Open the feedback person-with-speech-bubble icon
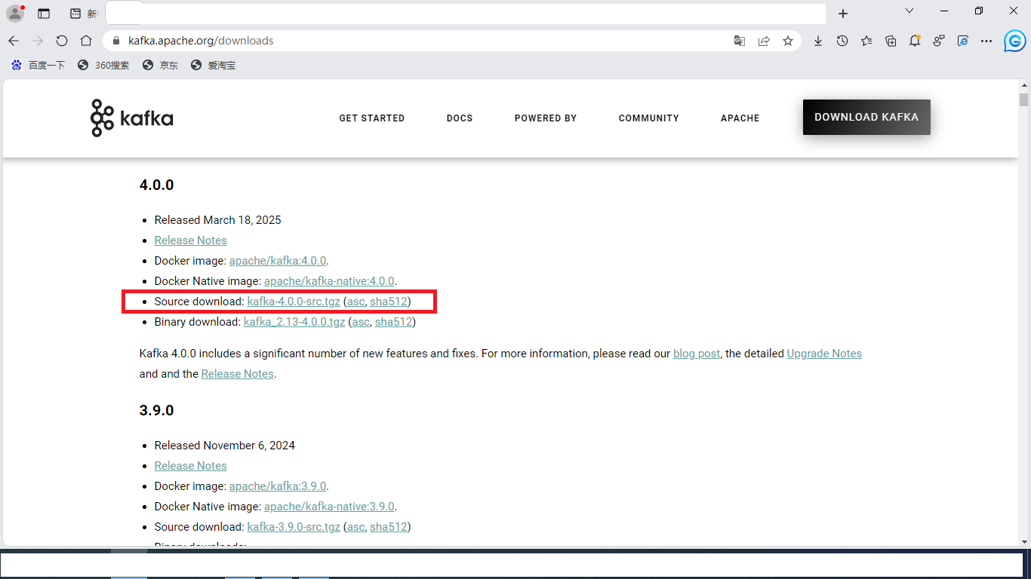The width and height of the screenshot is (1031, 579). coord(939,41)
